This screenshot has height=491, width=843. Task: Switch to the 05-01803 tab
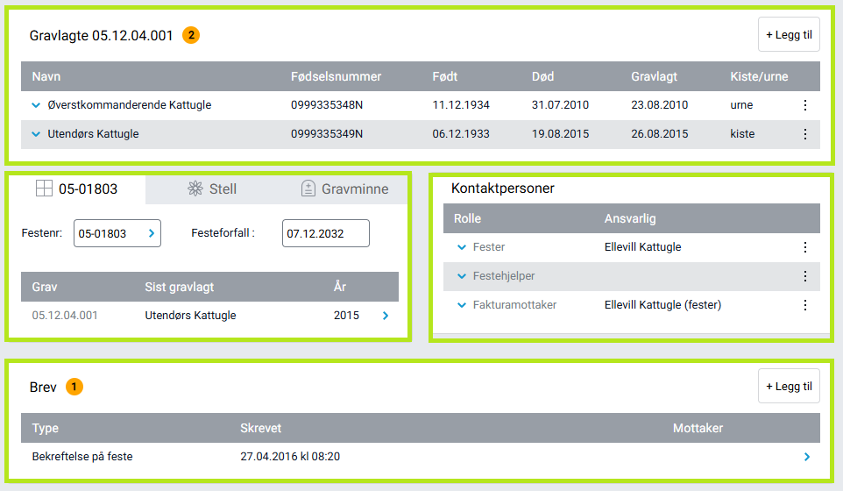pos(76,189)
